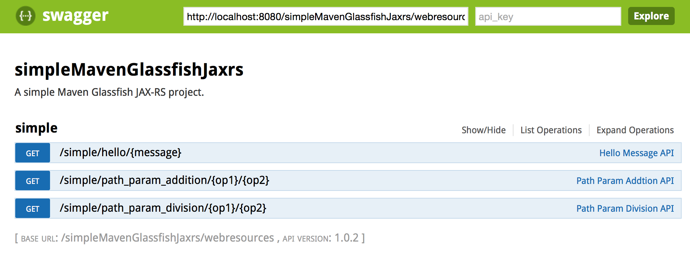The image size is (690, 261).
Task: Click the simple section heading
Action: pyautogui.click(x=36, y=128)
